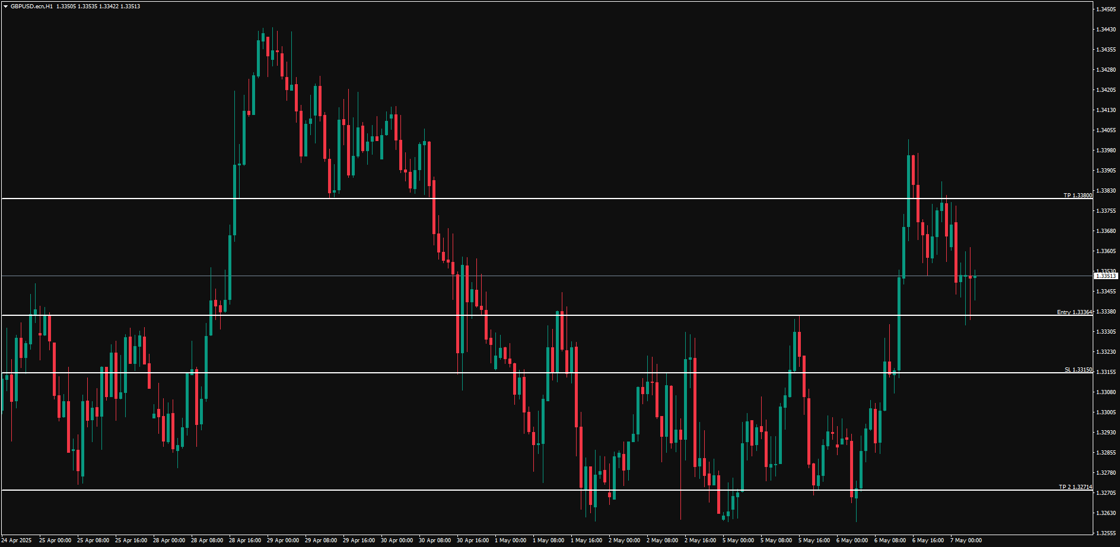This screenshot has width=1120, height=547.
Task: Select the SL 1.33150 line label
Action: 1078,370
